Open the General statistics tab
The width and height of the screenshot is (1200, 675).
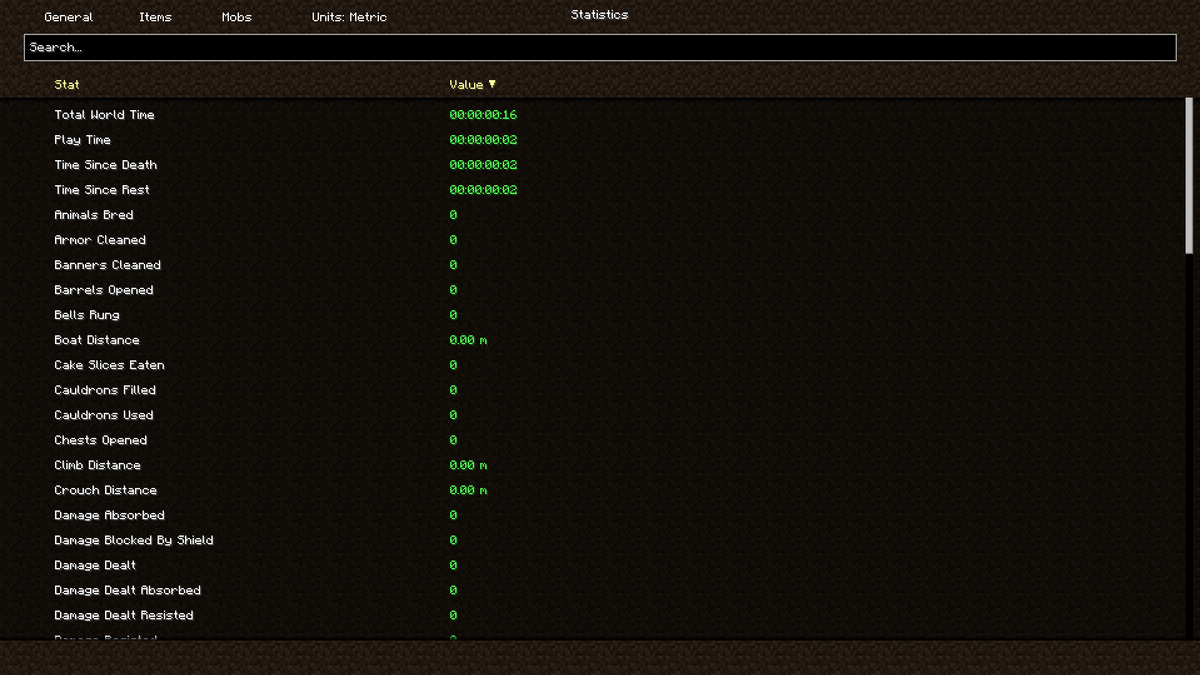tap(68, 17)
